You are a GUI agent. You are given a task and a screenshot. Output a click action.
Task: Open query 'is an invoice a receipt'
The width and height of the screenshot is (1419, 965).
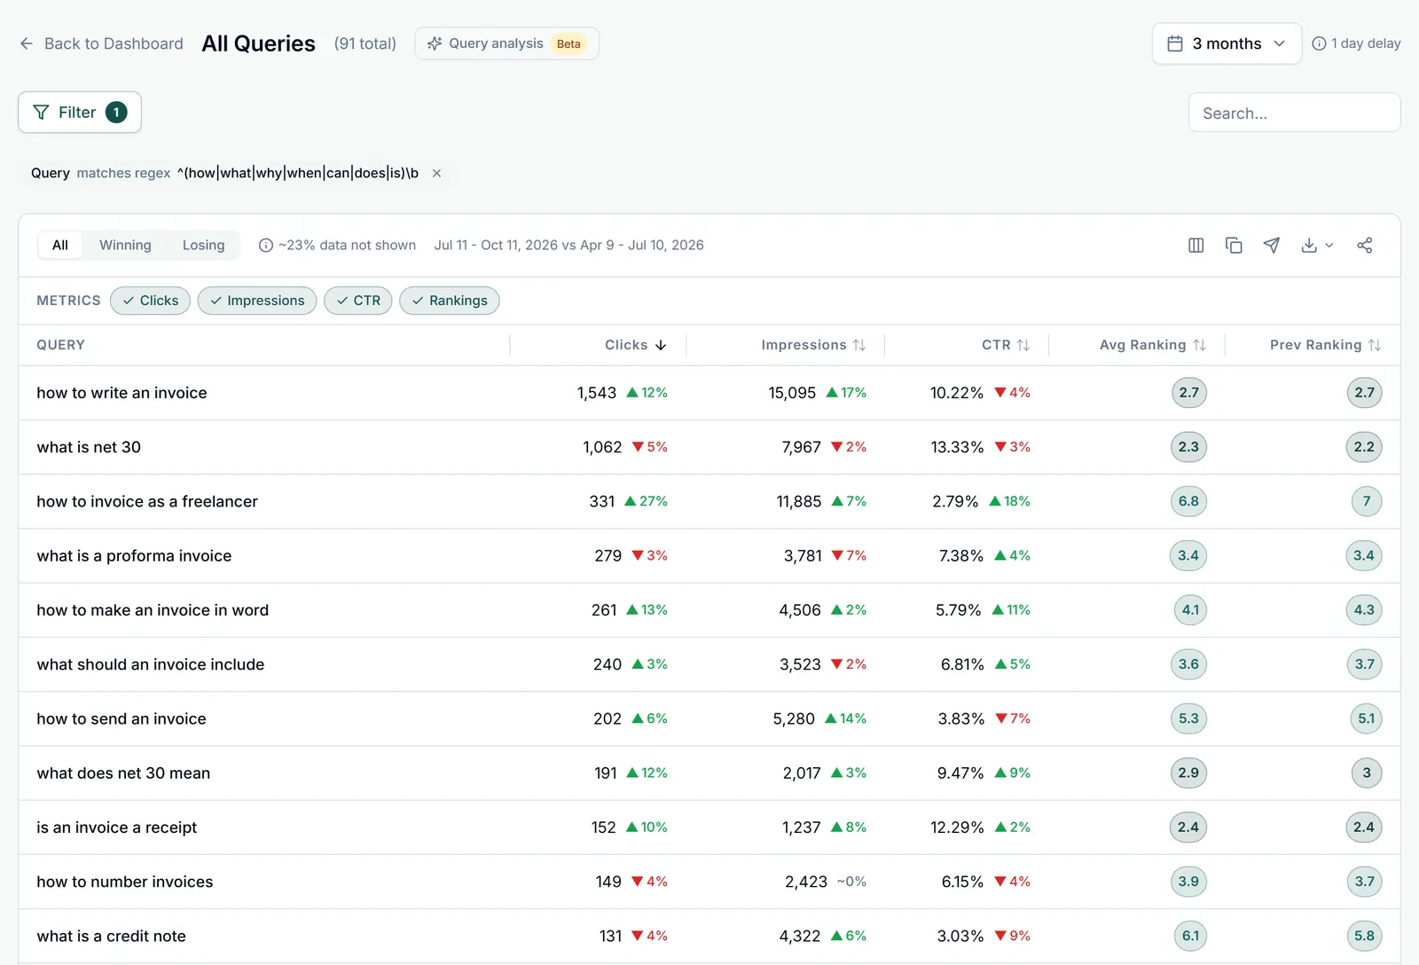click(x=117, y=828)
